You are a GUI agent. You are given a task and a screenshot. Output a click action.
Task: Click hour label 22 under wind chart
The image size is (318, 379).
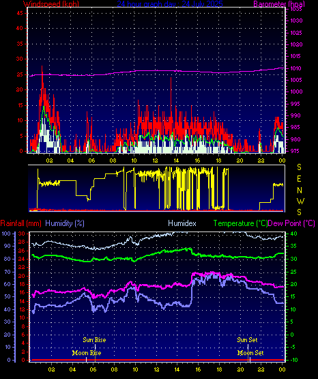pyautogui.click(x=261, y=160)
